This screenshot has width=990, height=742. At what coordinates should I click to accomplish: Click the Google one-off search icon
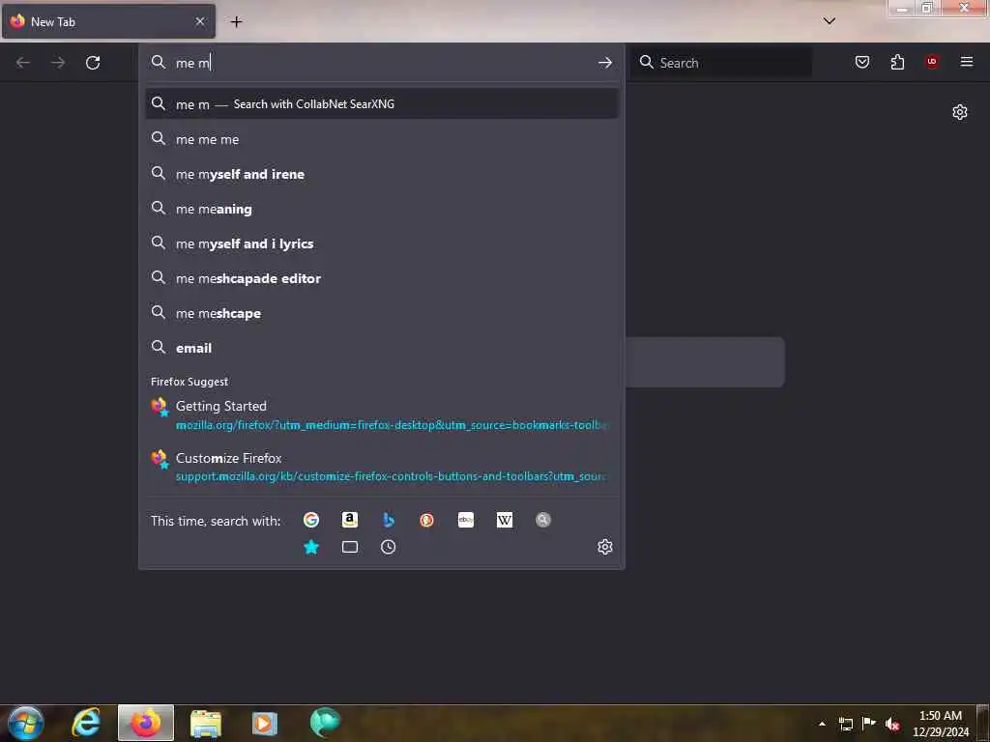pyautogui.click(x=310, y=520)
